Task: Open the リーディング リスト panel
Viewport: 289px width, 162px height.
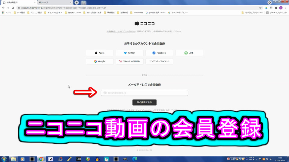Action: [276, 13]
